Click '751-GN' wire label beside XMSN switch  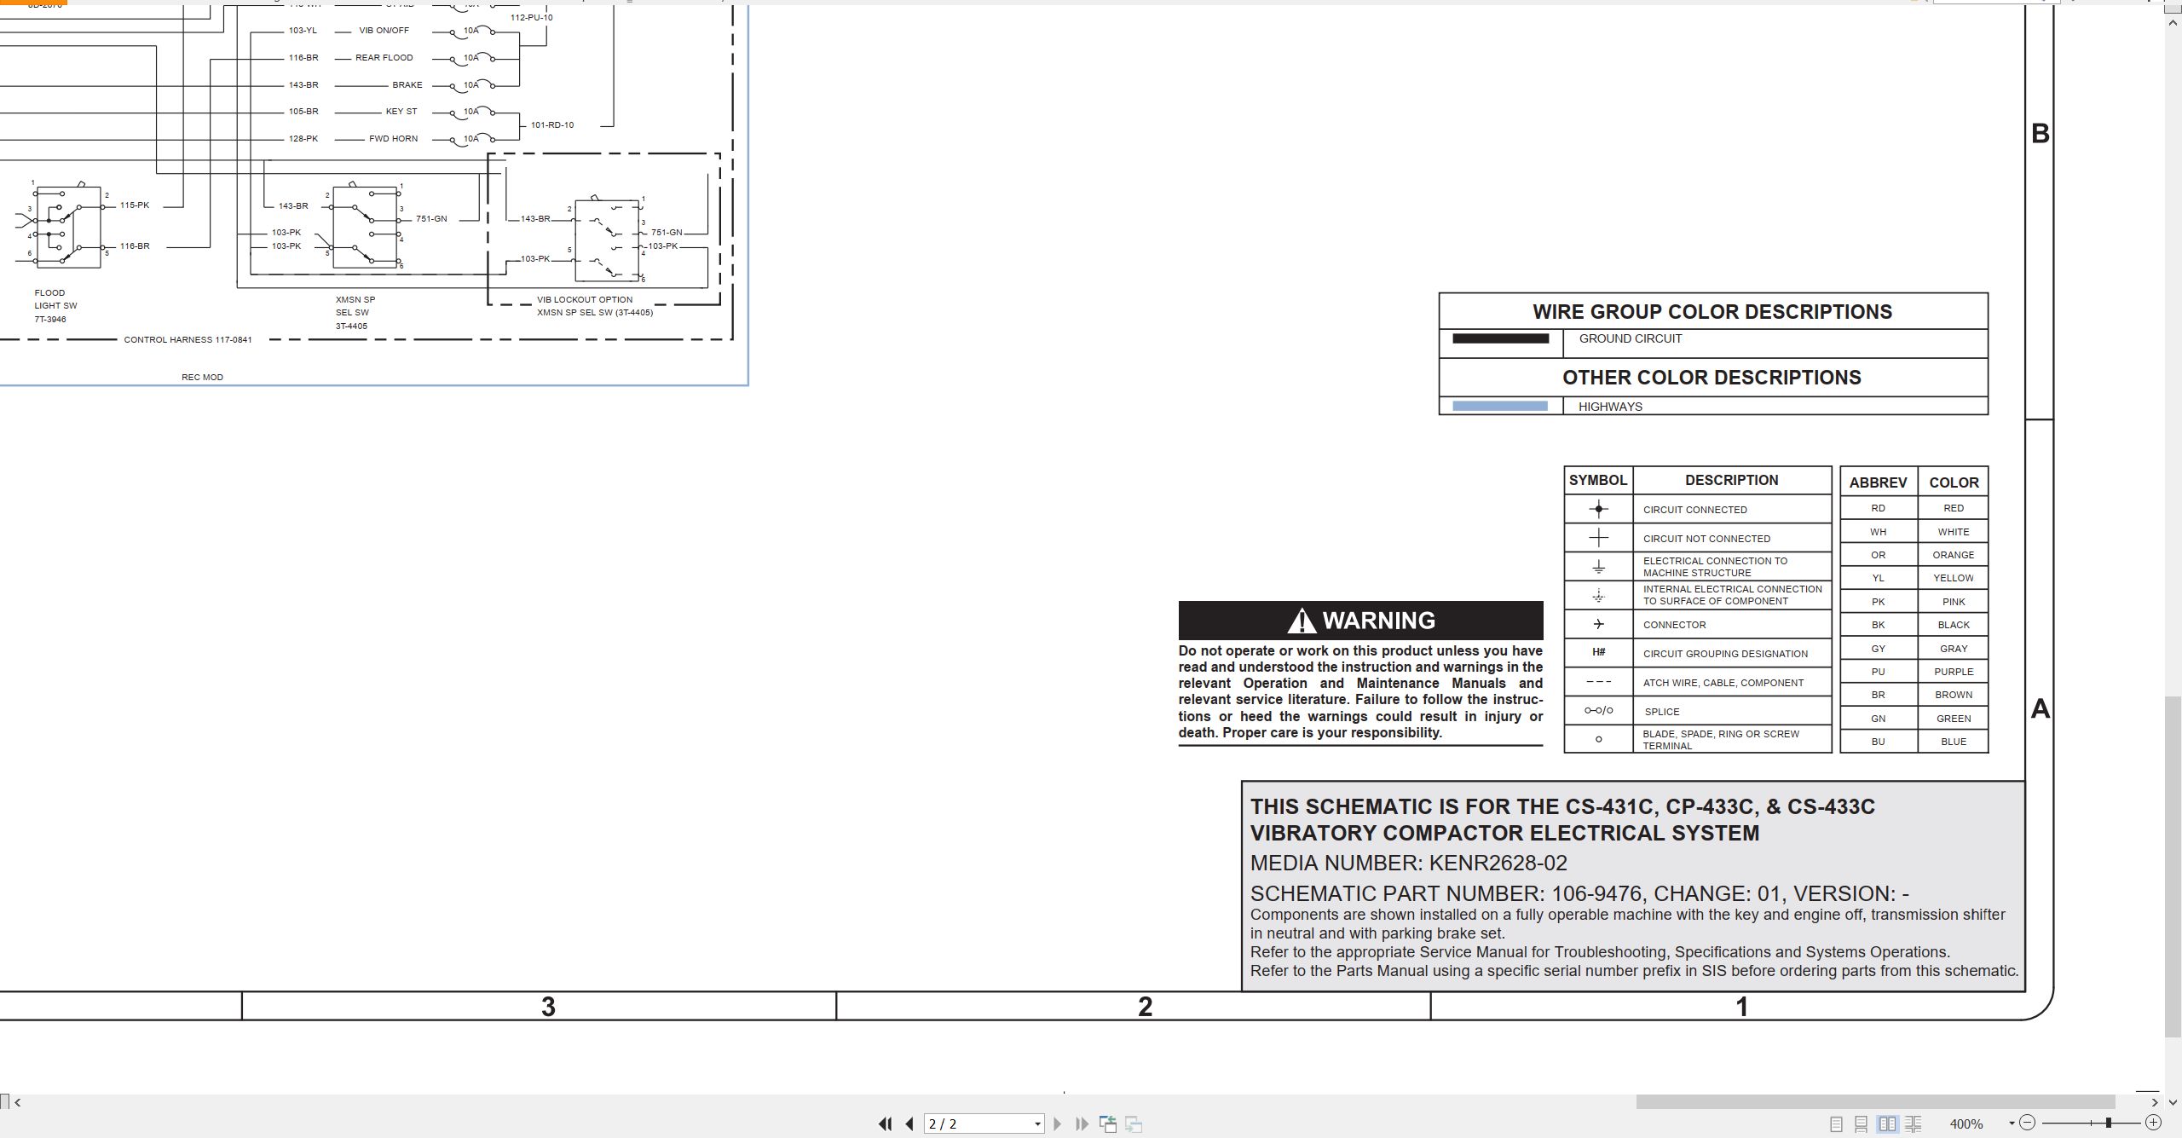click(x=431, y=219)
